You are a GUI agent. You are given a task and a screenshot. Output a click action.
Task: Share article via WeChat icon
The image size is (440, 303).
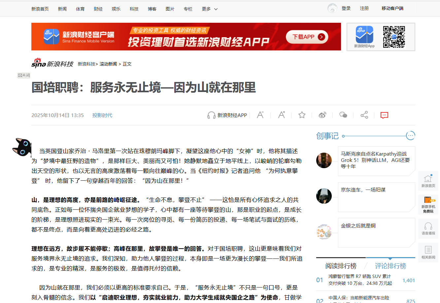(343, 115)
